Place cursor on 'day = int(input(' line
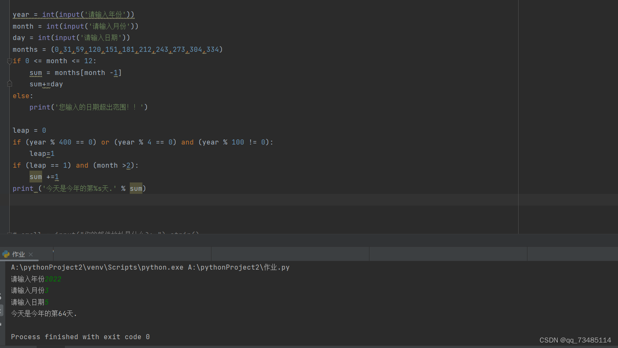The width and height of the screenshot is (618, 348). [x=71, y=38]
